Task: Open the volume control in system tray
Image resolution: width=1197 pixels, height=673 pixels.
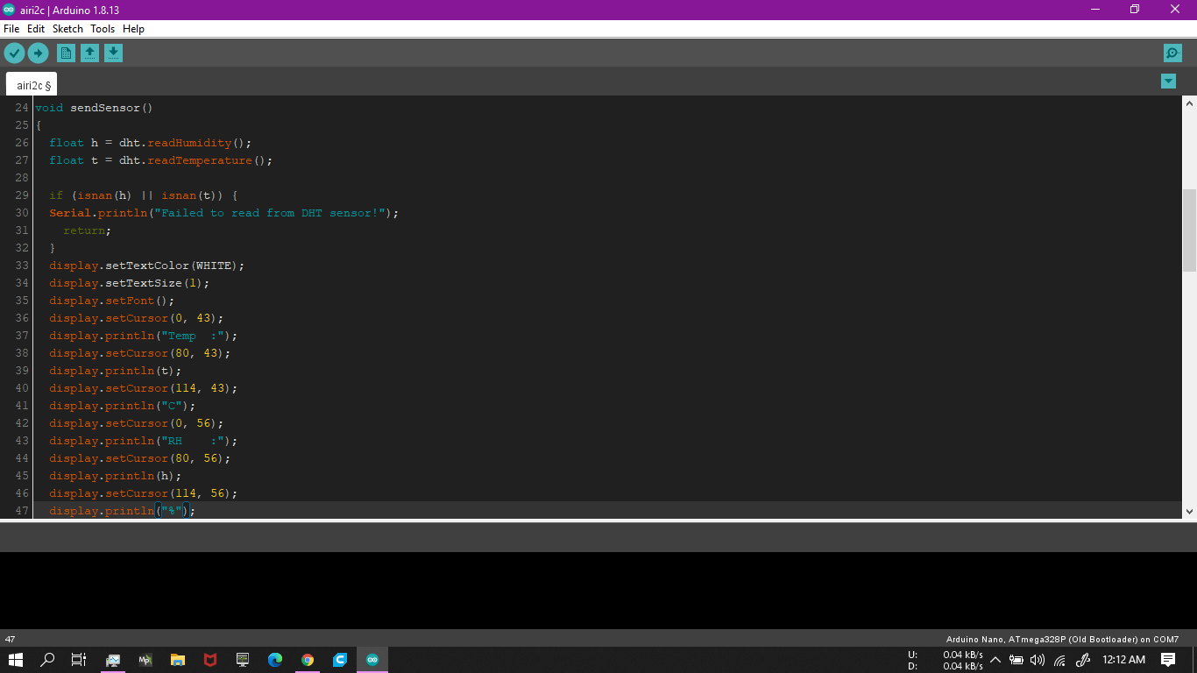Action: (x=1038, y=660)
